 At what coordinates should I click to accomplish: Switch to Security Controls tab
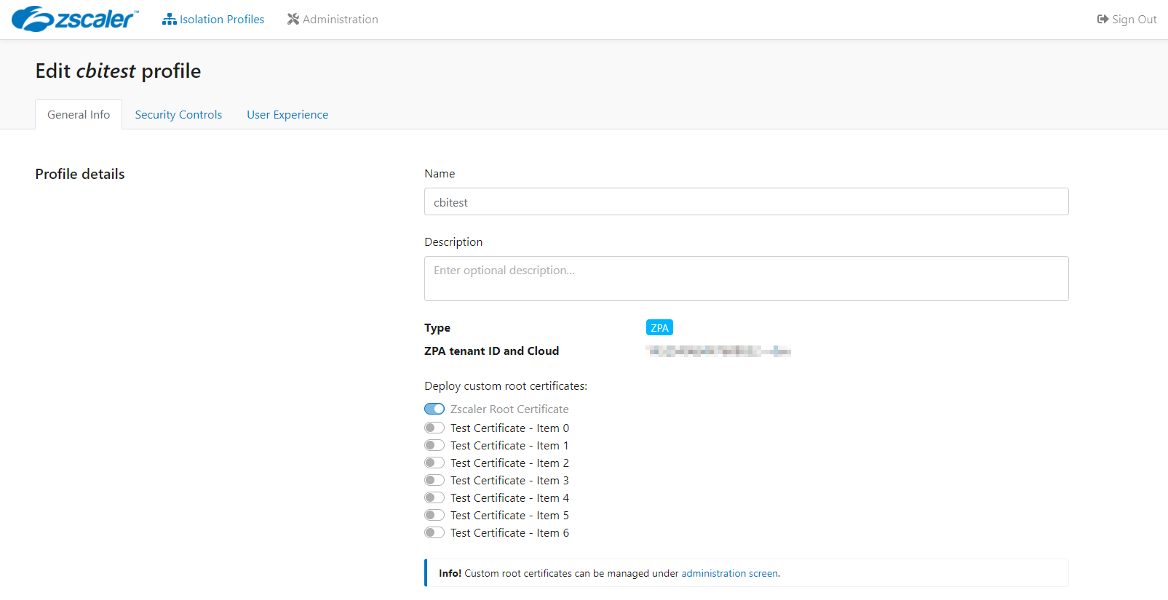click(x=178, y=115)
